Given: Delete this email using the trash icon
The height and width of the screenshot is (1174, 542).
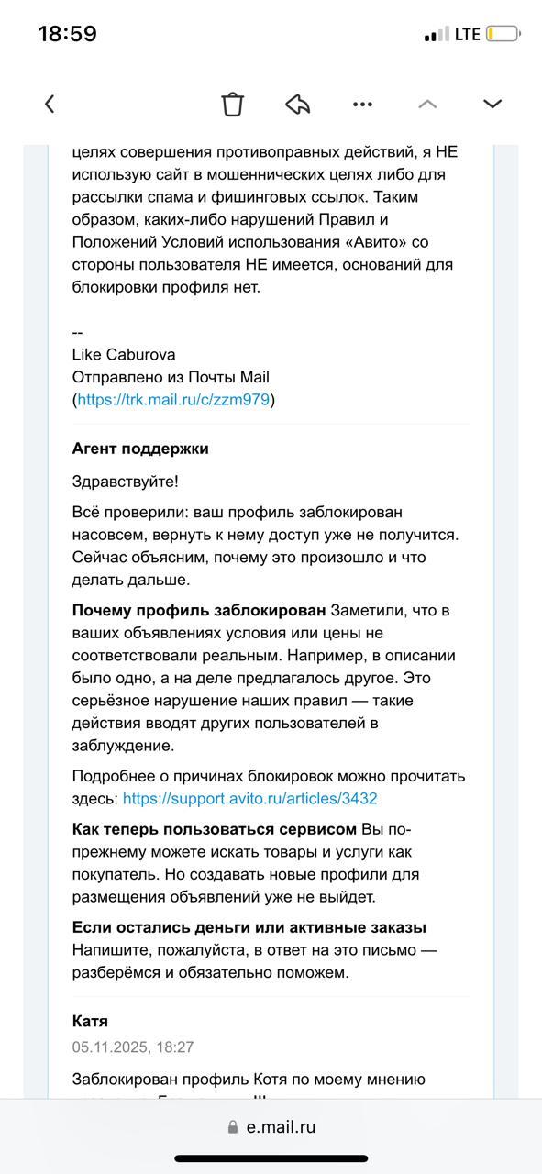Looking at the screenshot, I should point(234,103).
